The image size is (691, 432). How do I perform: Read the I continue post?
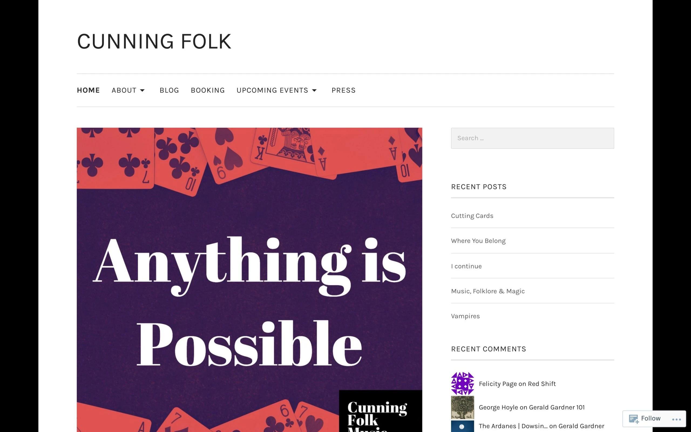pos(466,266)
